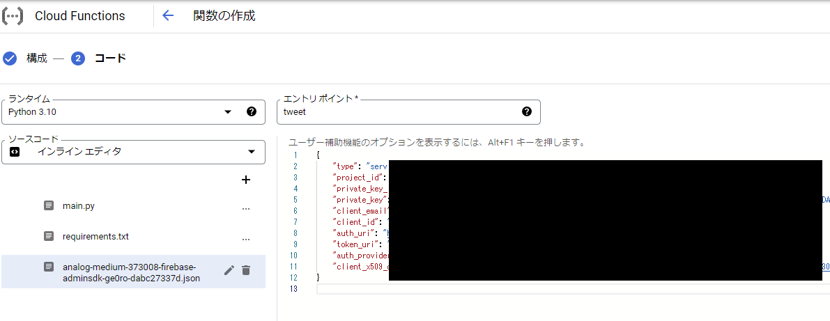
Task: Click the requirements.txt file icon
Action: pyautogui.click(x=49, y=236)
